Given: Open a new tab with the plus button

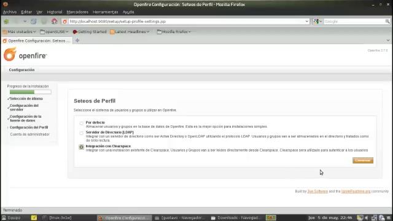Looking at the screenshot, I should [x=77, y=41].
